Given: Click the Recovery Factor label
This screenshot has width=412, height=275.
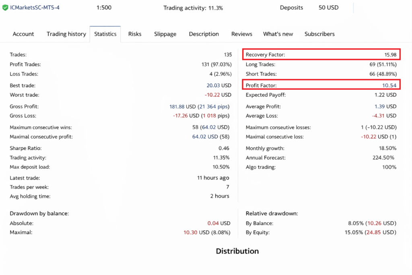Looking at the screenshot, I should (265, 55).
